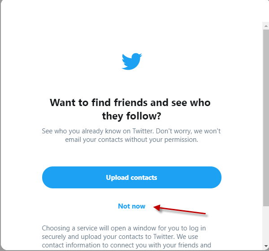The width and height of the screenshot is (269, 251).
Task: Click the word "Twitter" in the subtitle
Action: (x=143, y=131)
